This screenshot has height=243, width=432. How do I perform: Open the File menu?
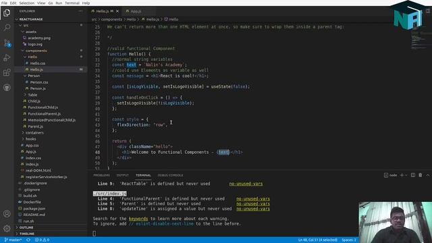(4, 3)
